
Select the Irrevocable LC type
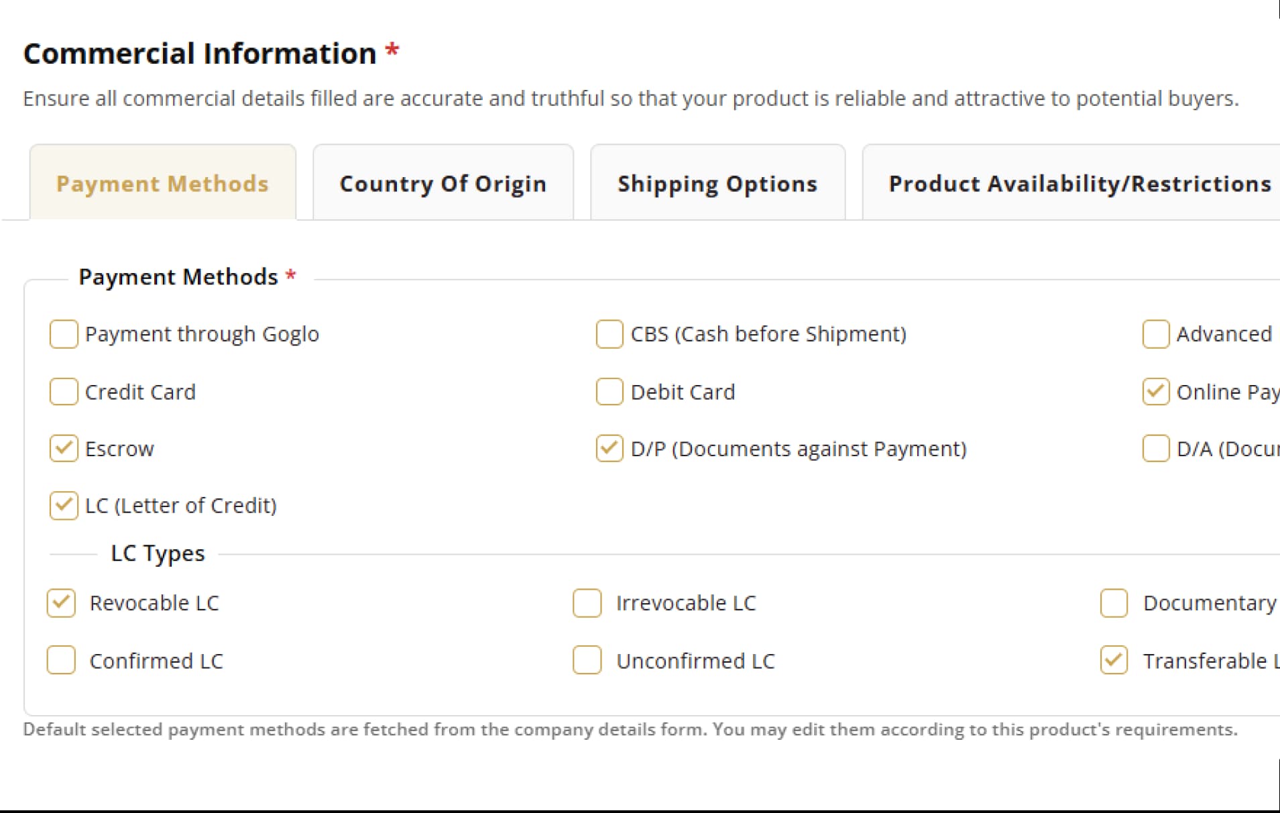point(587,602)
